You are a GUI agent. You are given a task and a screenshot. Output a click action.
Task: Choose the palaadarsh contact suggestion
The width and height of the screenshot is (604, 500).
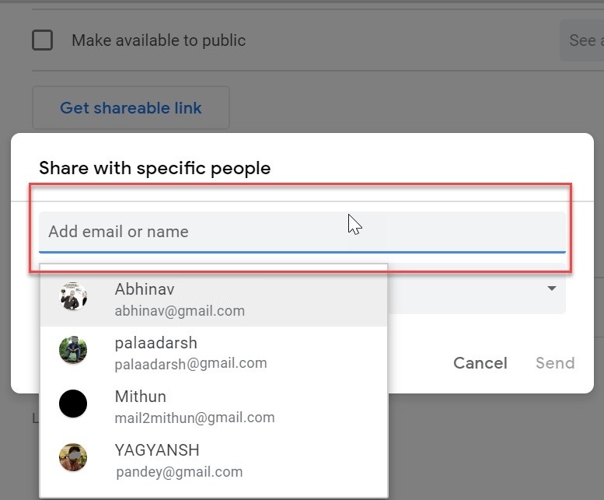click(156, 343)
